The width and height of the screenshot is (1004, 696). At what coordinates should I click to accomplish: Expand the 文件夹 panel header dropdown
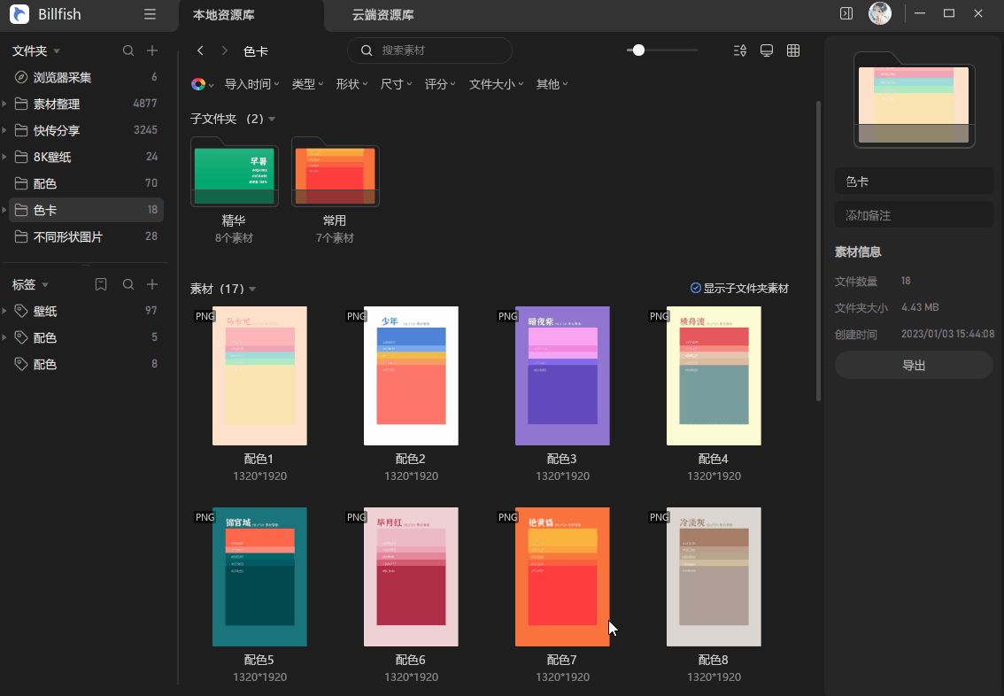[x=55, y=50]
